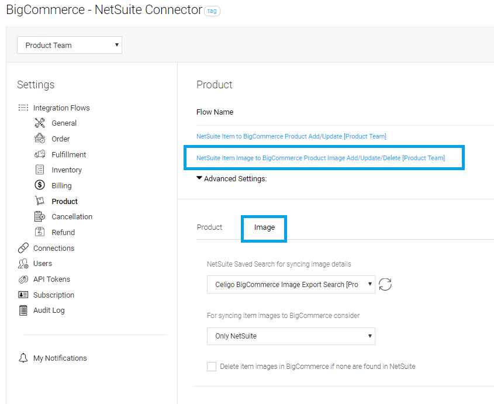The height and width of the screenshot is (404, 494).
Task: Click the My Notifications bell icon
Action: click(x=23, y=358)
